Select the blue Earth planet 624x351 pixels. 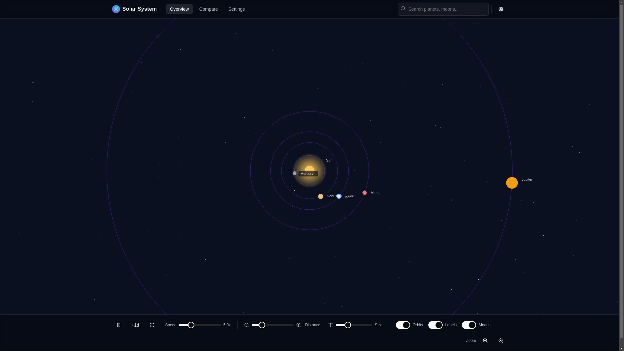click(x=339, y=196)
